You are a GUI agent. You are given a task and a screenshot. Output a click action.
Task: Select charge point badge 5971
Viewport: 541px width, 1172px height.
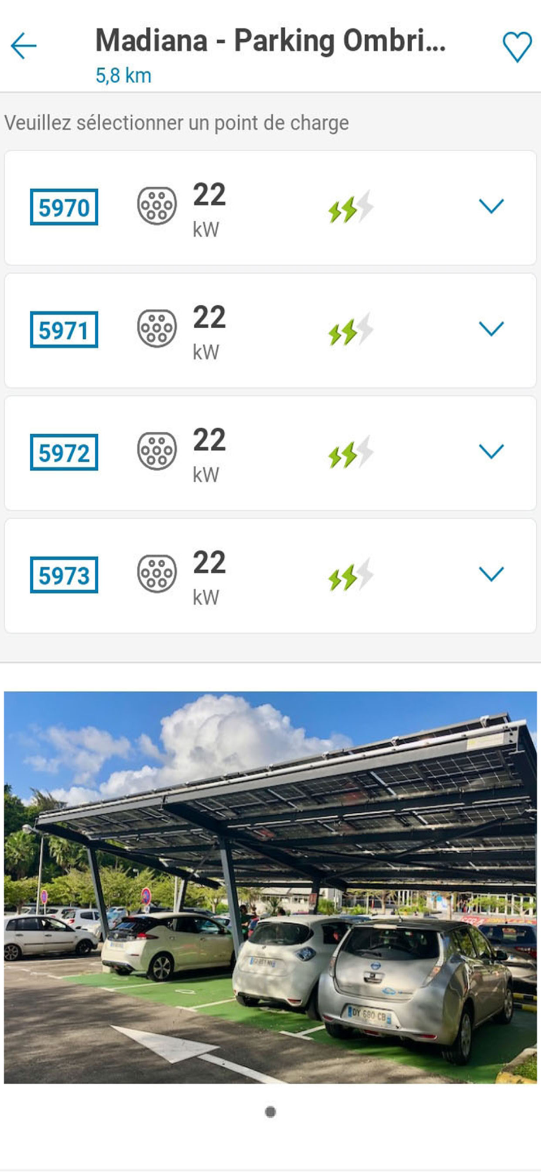[x=64, y=329]
